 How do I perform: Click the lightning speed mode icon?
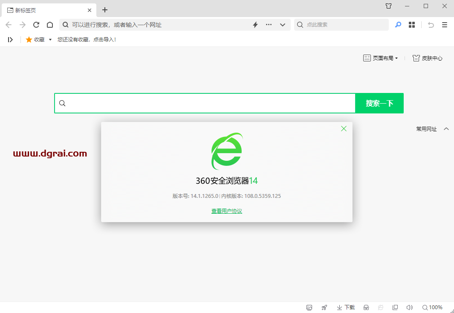click(255, 25)
